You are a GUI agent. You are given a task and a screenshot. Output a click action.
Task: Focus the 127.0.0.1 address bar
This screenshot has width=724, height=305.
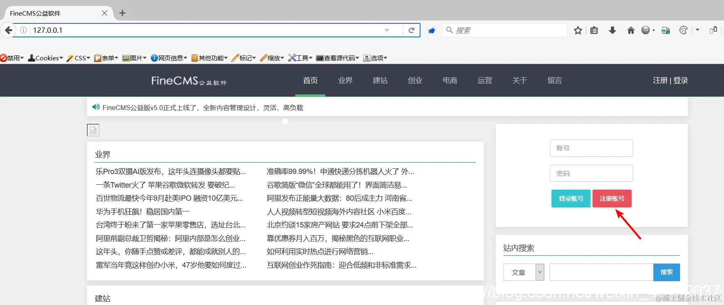(x=205, y=30)
